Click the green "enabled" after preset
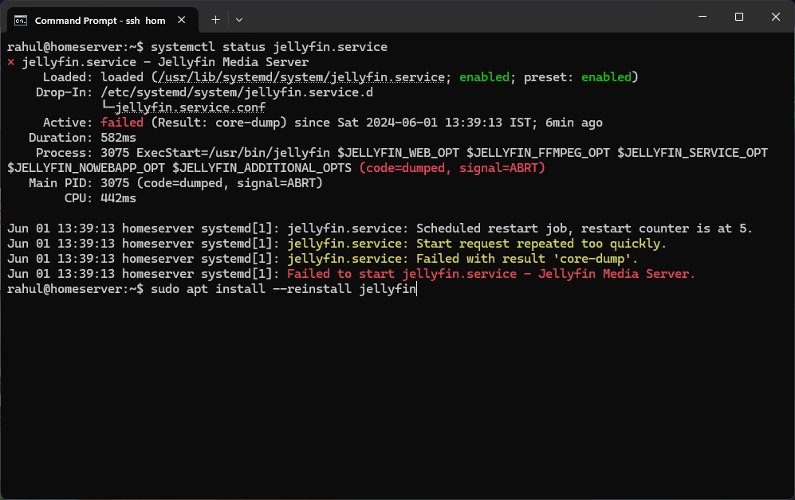 [x=605, y=77]
